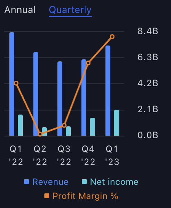Image resolution: width=171 pixels, height=208 pixels.
Task: Click the Q4 '22 profit margin point
Action: pos(88,63)
